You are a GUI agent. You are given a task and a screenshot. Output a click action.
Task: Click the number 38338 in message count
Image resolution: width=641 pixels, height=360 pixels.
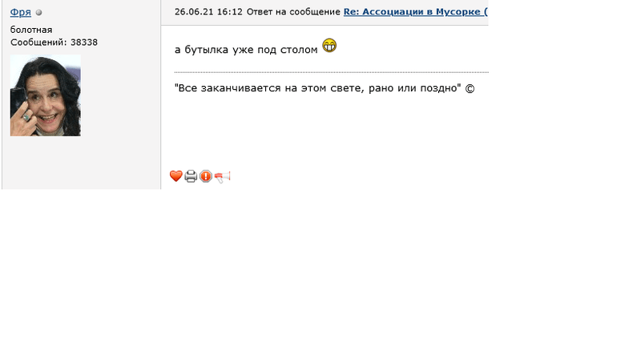[84, 42]
